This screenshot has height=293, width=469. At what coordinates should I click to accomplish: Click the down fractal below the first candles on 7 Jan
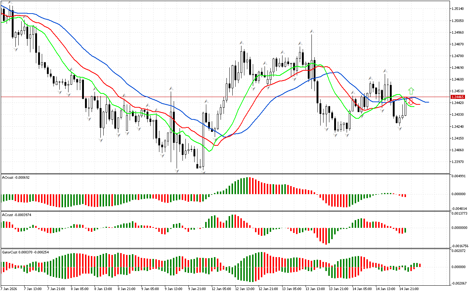pyautogui.click(x=16, y=49)
